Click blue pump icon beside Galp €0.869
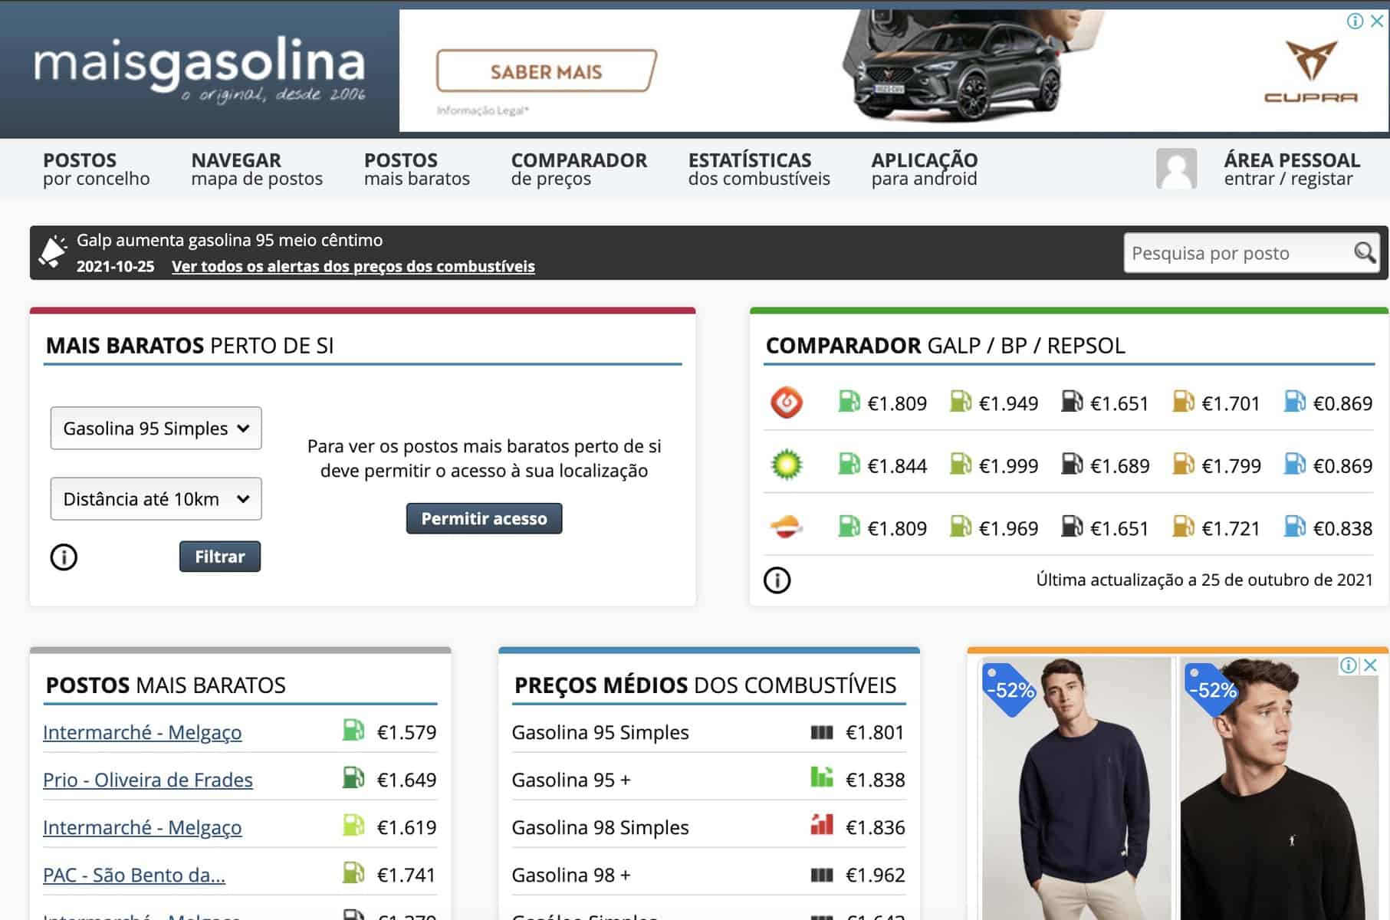 coord(1294,402)
